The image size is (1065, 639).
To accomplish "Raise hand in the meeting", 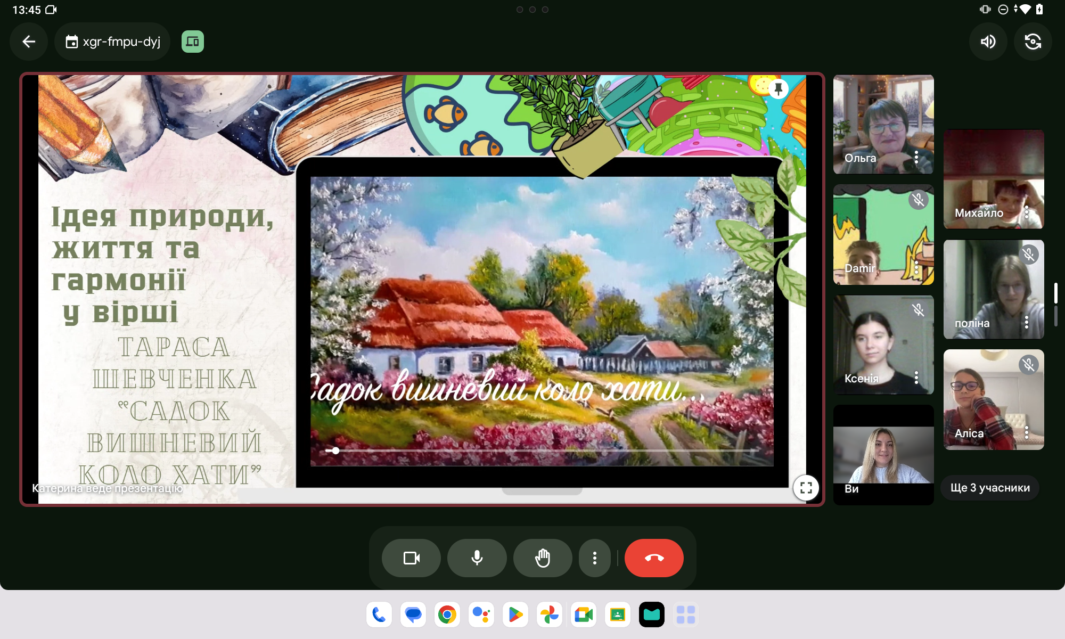I will pos(542,558).
